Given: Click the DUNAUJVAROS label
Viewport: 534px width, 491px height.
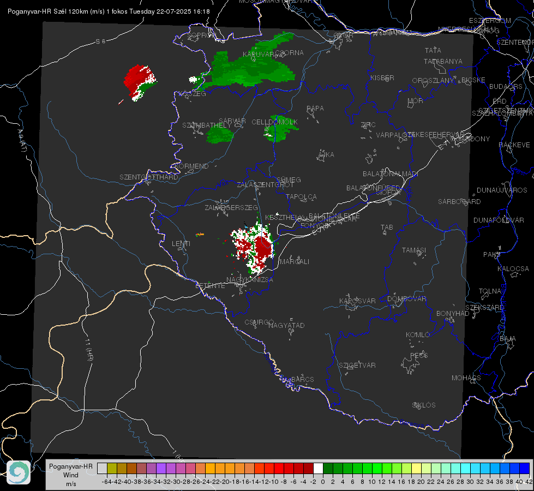Looking at the screenshot, I should point(502,190).
